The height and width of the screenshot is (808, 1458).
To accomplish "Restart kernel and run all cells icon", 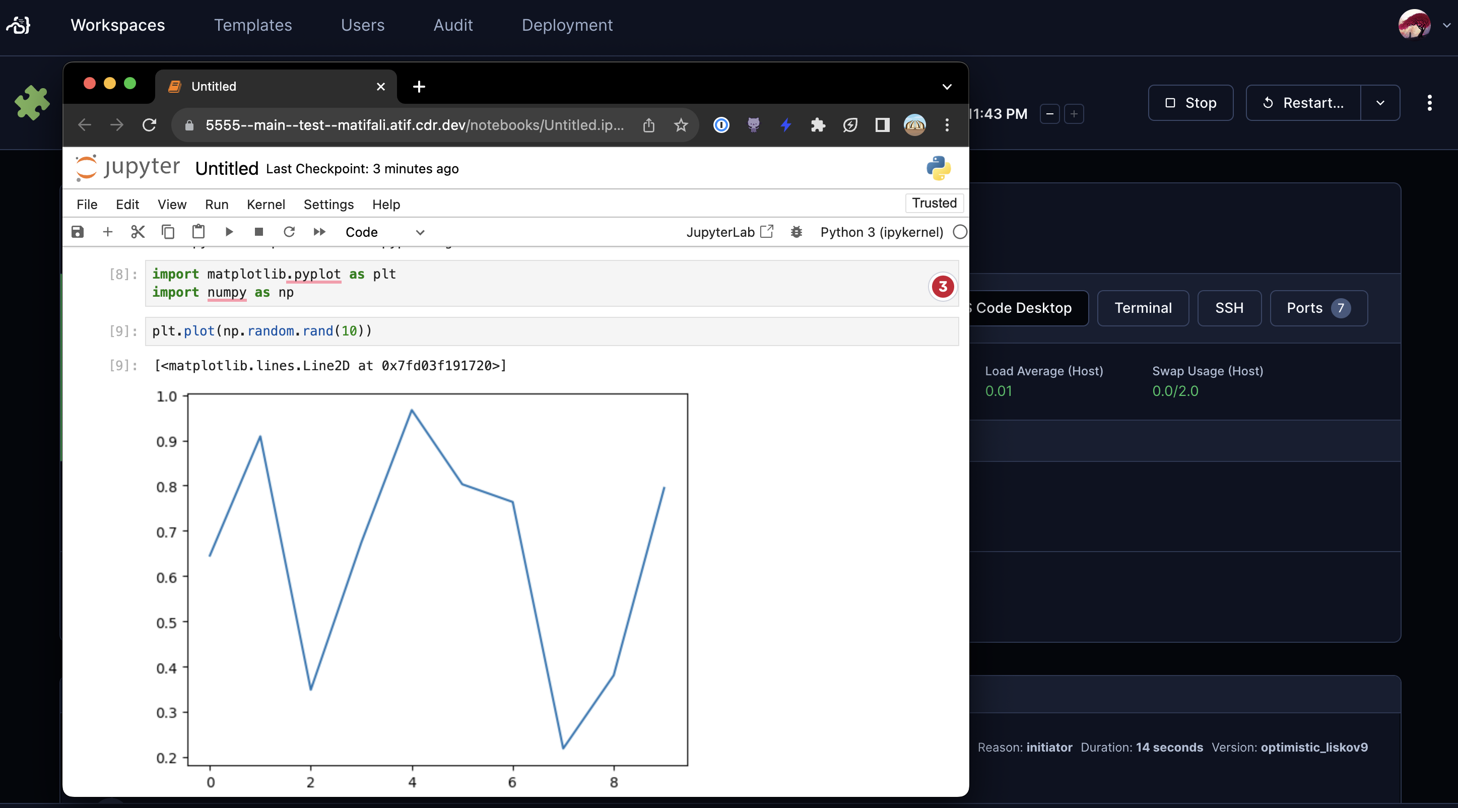I will click(319, 232).
